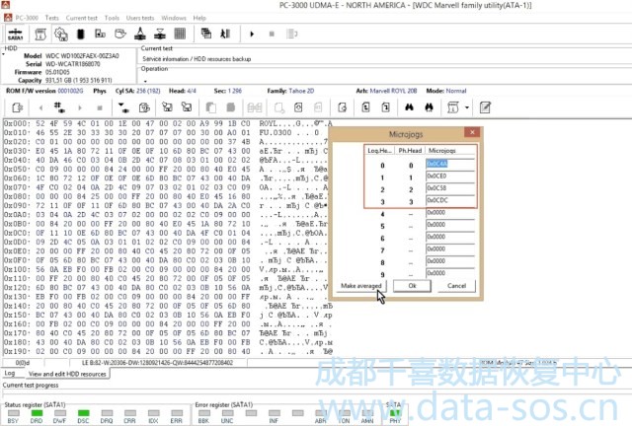Image resolution: width=632 pixels, height=426 pixels.
Task: Click microjog field for logical head 4
Action: click(x=450, y=213)
